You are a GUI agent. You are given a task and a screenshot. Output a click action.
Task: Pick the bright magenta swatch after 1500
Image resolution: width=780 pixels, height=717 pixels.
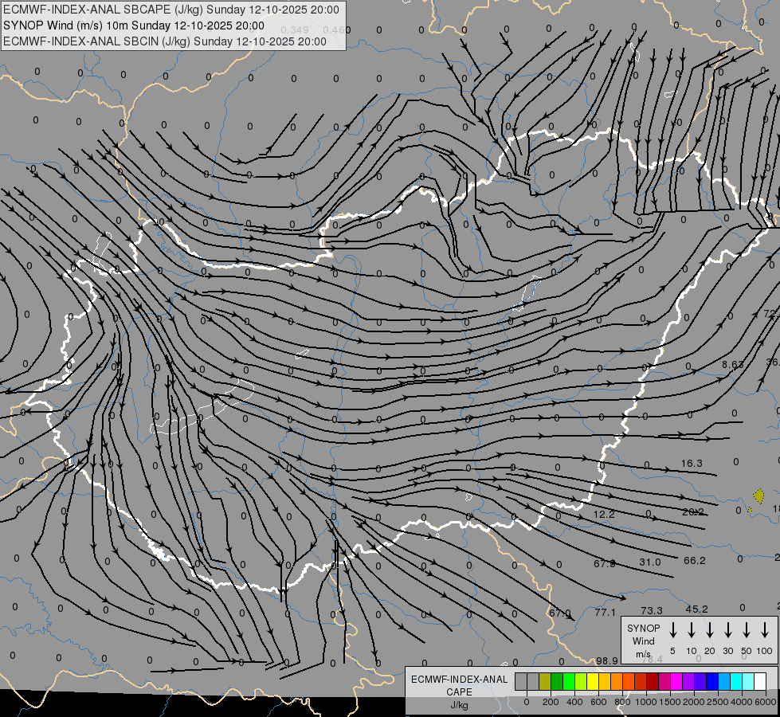click(676, 681)
